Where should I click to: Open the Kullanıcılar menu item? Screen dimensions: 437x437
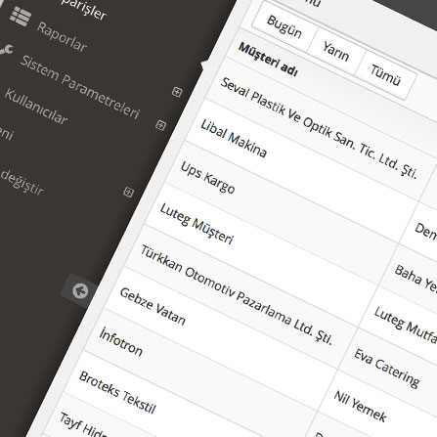click(x=36, y=107)
